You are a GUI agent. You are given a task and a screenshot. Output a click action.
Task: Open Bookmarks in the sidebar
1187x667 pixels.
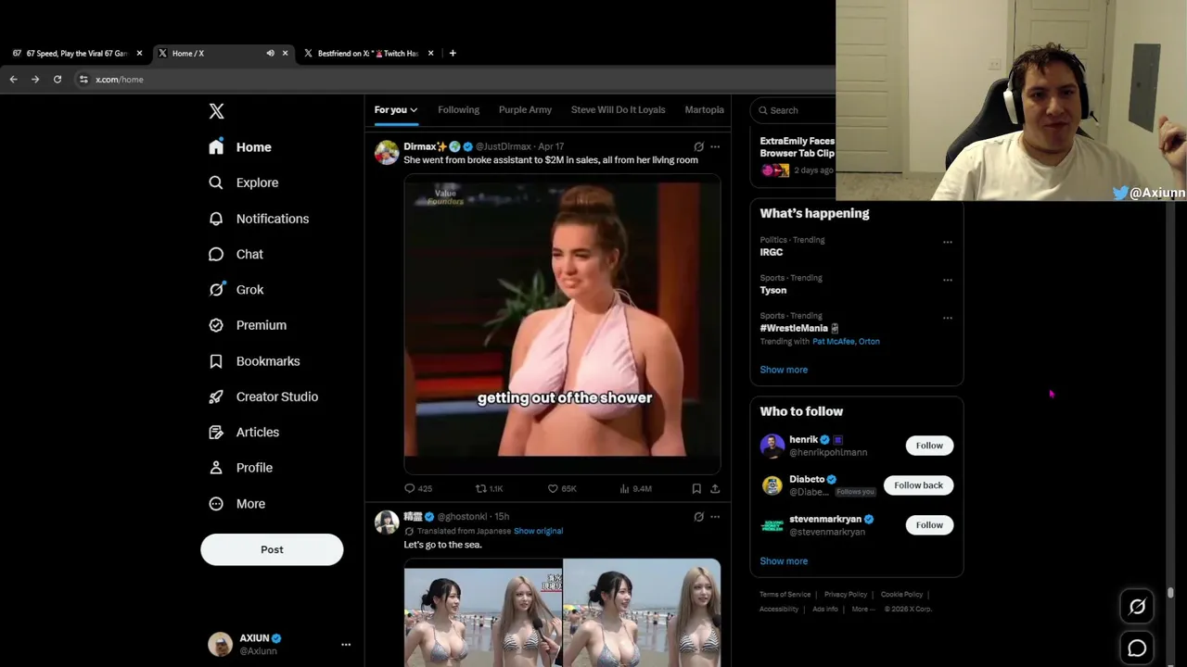tap(254, 361)
